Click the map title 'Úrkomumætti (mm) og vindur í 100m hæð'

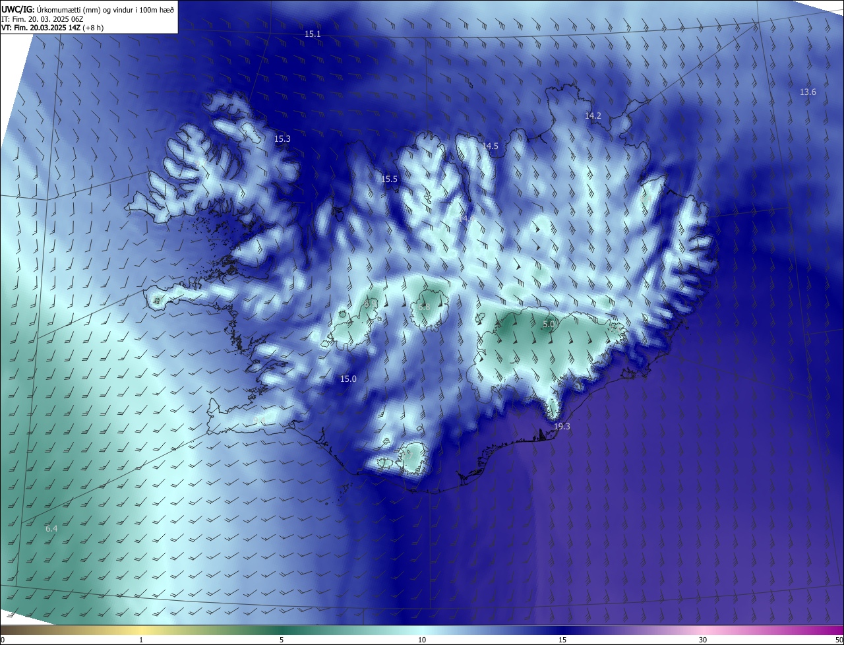click(x=105, y=9)
